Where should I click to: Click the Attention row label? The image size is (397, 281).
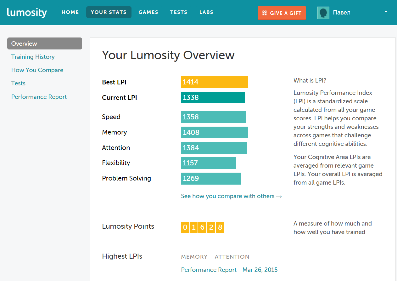[116, 148]
